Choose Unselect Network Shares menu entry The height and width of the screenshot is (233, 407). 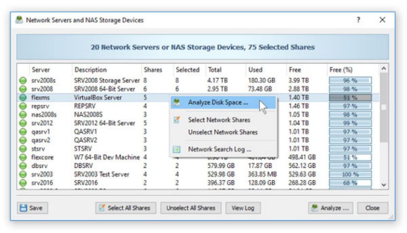click(x=223, y=132)
